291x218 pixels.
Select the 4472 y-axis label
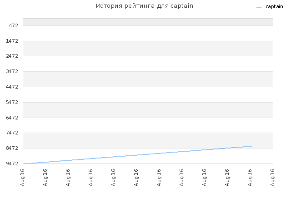[x=12, y=87]
